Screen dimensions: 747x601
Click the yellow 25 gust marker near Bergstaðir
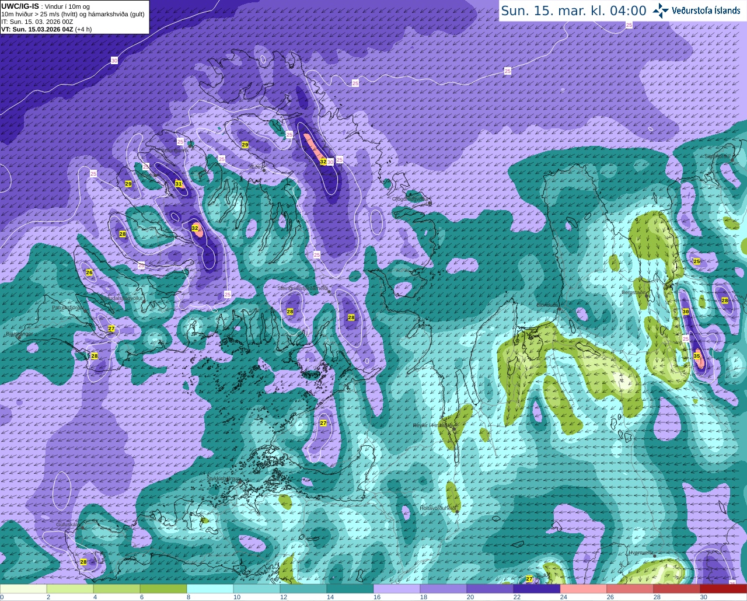pos(696,261)
